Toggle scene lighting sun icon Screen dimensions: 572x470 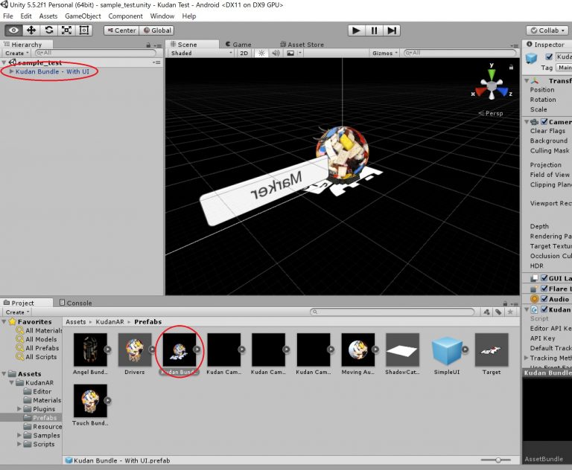coord(261,54)
